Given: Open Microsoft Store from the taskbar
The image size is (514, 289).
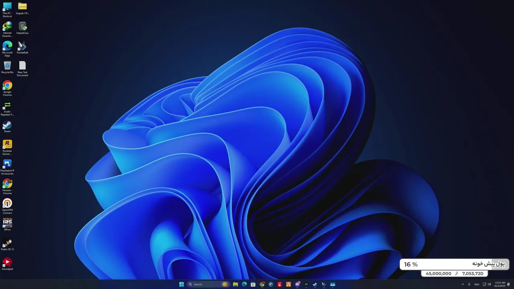Looking at the screenshot, I should click(253, 284).
